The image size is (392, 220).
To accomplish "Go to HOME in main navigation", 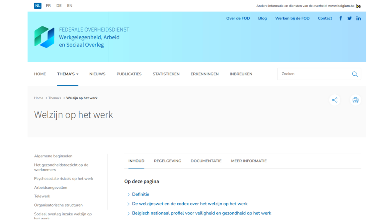I will 40,74.
